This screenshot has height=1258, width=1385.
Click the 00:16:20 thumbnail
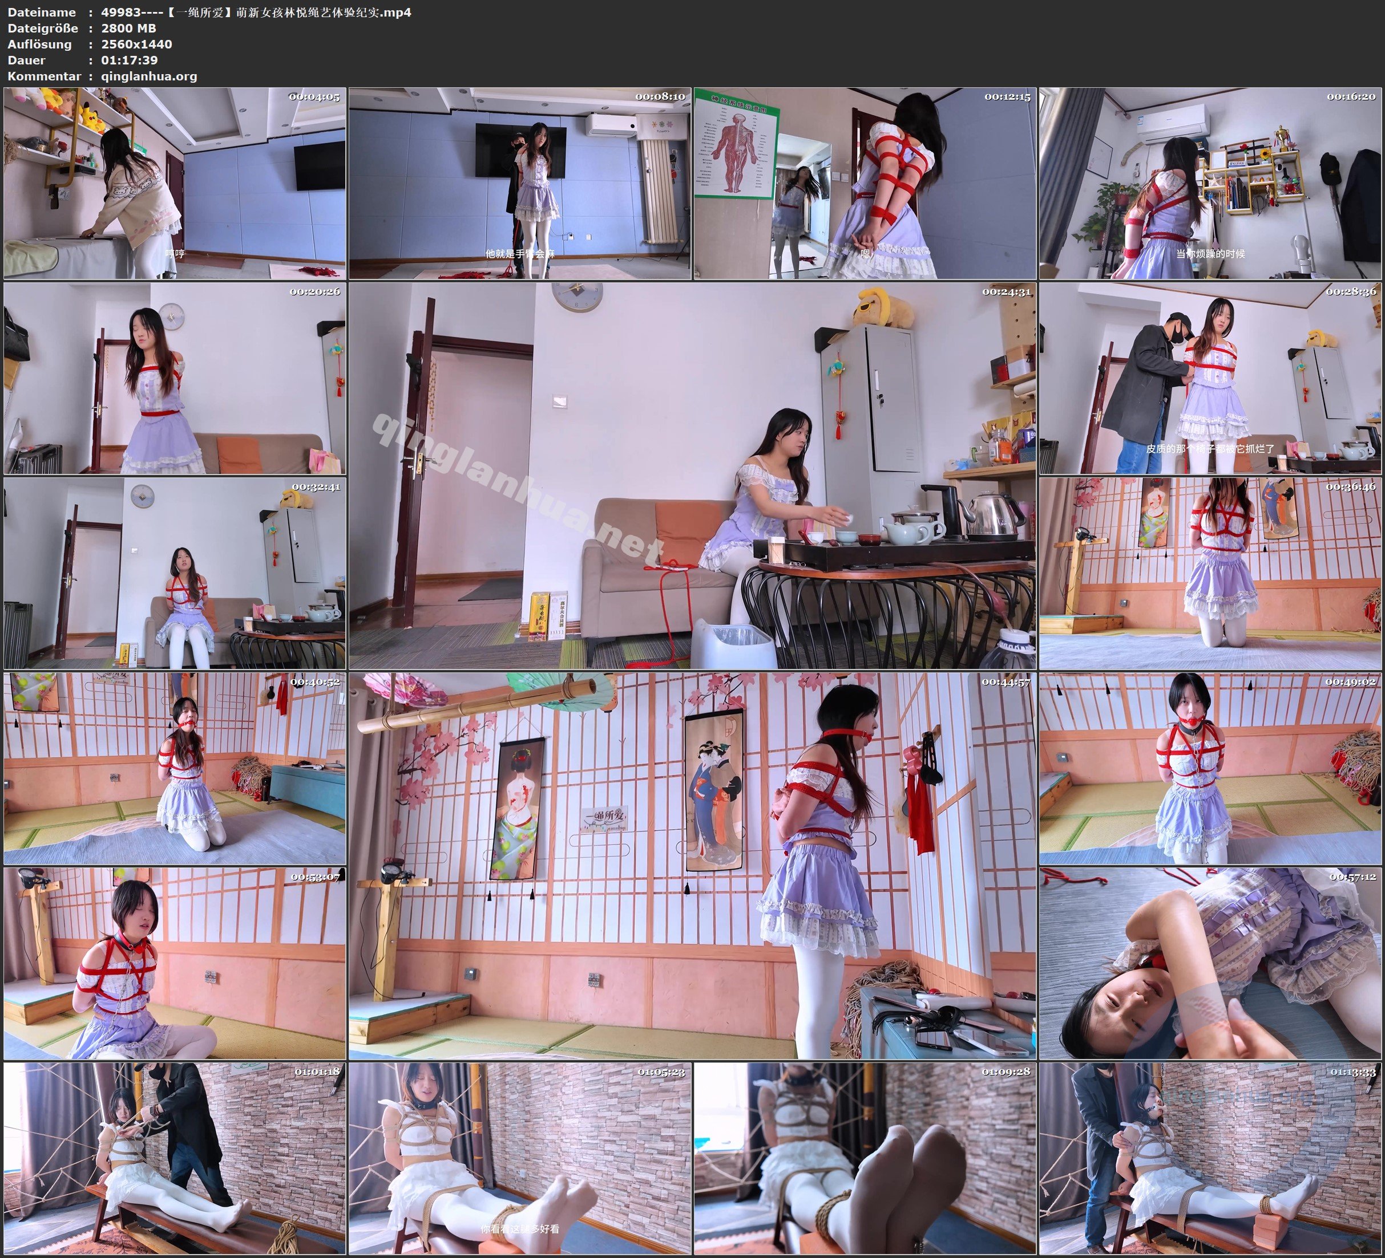click(1210, 184)
